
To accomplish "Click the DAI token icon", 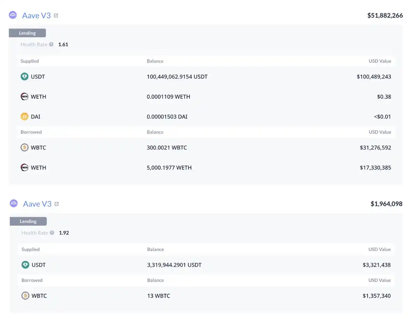I will coord(24,117).
